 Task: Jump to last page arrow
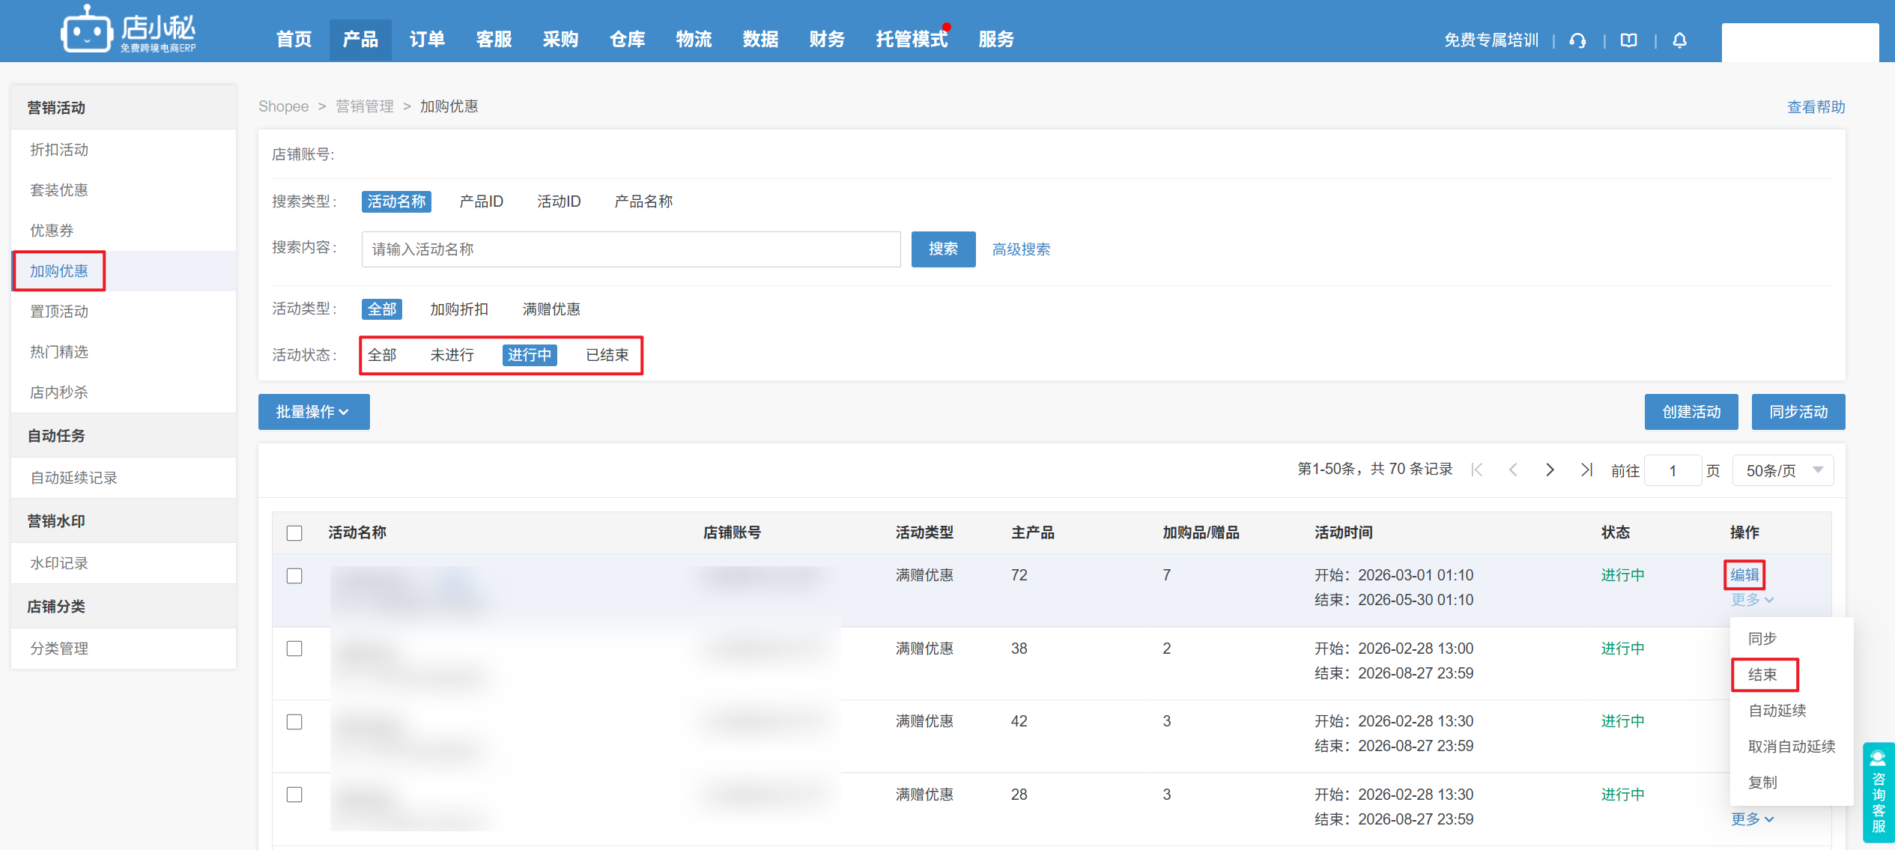[x=1586, y=470]
